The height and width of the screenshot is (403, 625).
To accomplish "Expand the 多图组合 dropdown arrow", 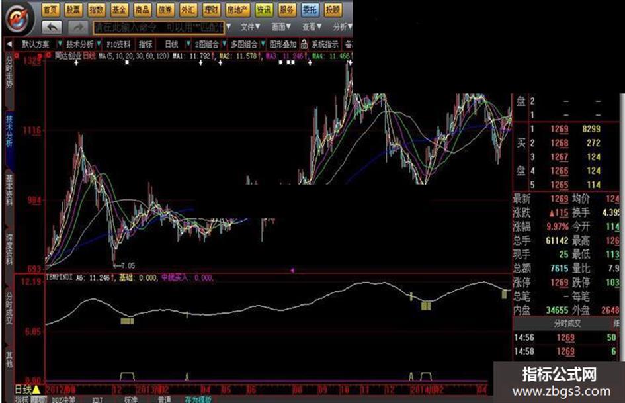I will (263, 44).
